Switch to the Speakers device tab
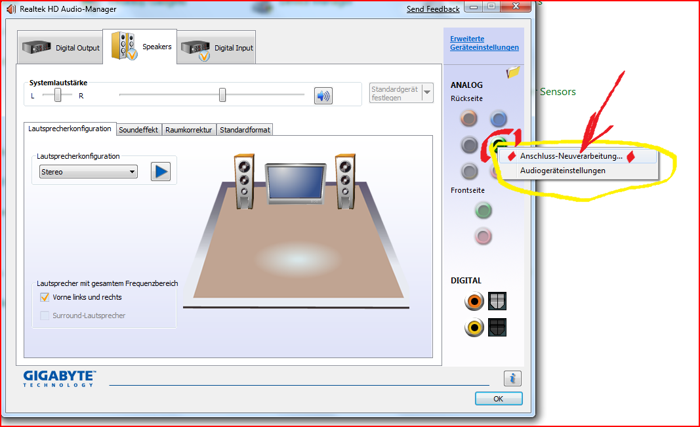This screenshot has height=427, width=700. [x=140, y=47]
